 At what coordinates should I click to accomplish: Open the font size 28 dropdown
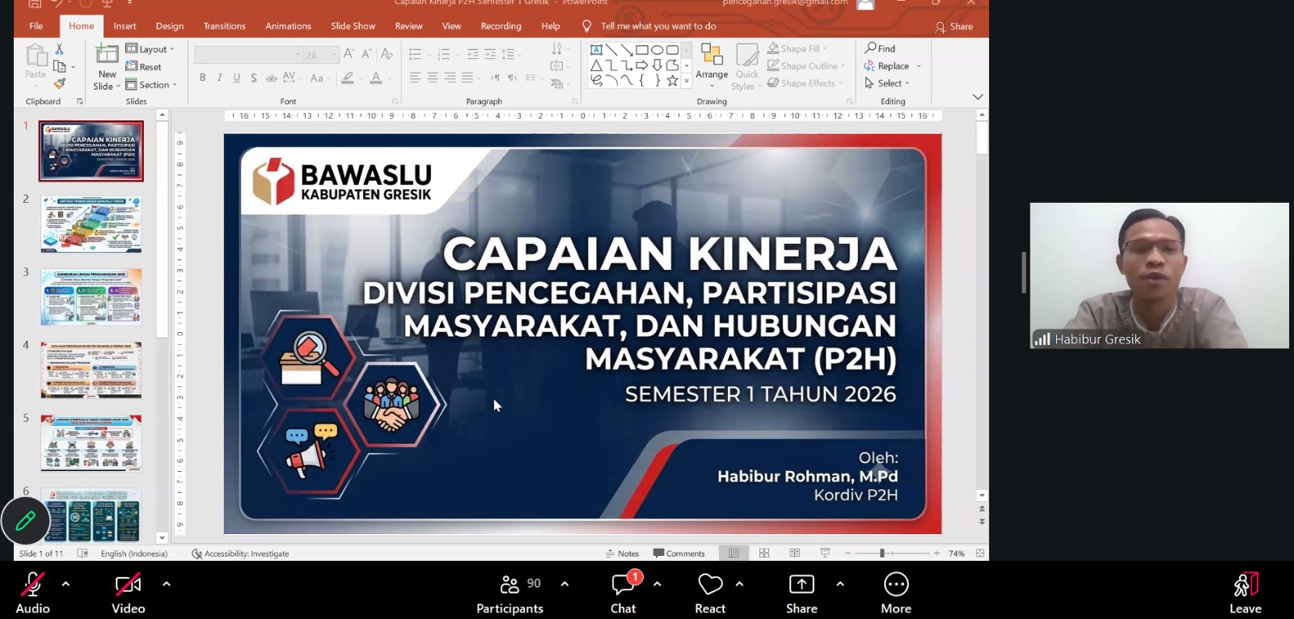point(321,54)
